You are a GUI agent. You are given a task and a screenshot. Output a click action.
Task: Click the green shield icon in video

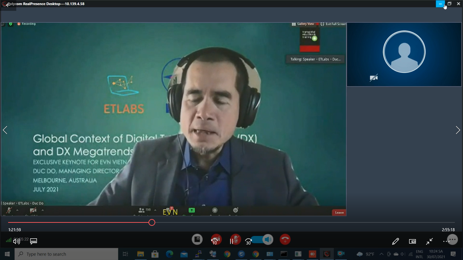click(x=11, y=24)
